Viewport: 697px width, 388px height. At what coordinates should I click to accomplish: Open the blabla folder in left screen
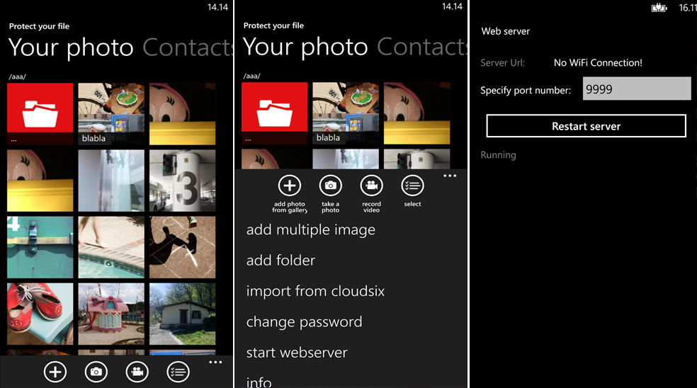(111, 114)
